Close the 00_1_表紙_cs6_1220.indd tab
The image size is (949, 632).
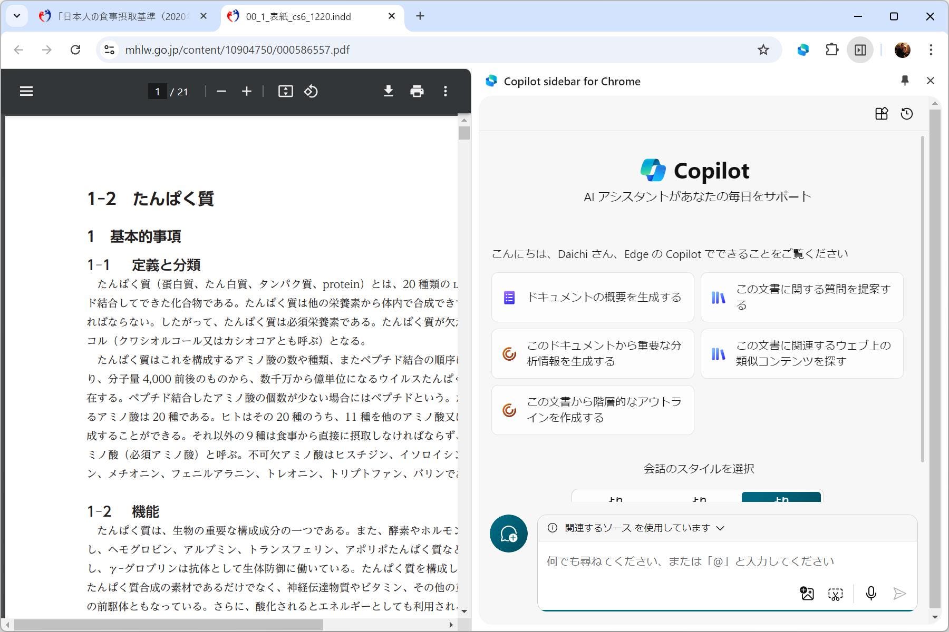(391, 16)
